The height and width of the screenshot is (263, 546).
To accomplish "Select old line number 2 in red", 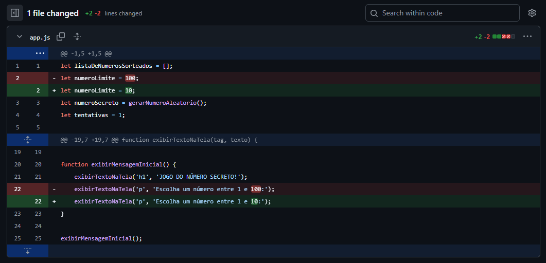I will [x=17, y=78].
